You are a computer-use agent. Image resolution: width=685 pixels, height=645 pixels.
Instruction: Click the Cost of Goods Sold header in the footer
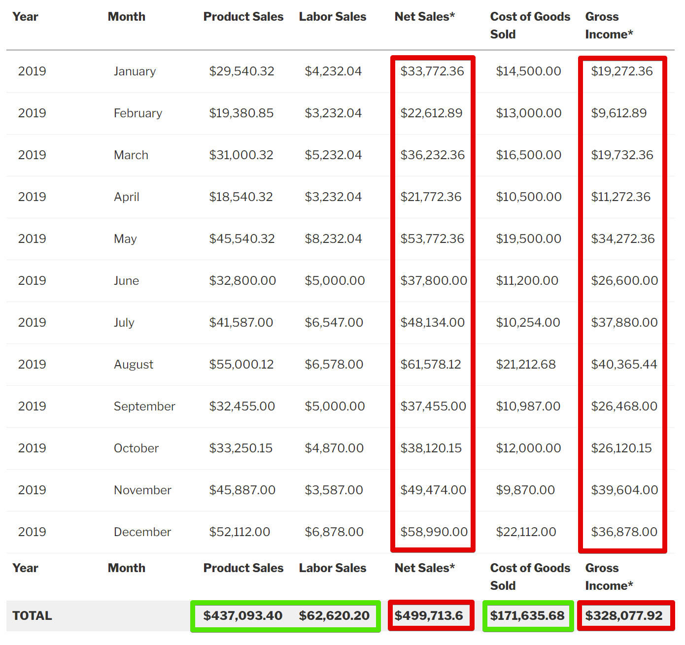(530, 577)
